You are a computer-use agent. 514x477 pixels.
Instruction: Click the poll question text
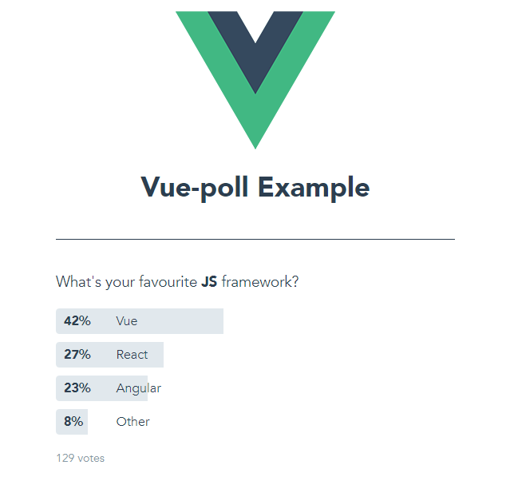pyautogui.click(x=177, y=282)
